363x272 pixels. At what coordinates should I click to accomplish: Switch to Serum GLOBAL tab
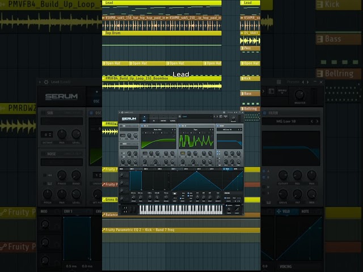pos(172,118)
